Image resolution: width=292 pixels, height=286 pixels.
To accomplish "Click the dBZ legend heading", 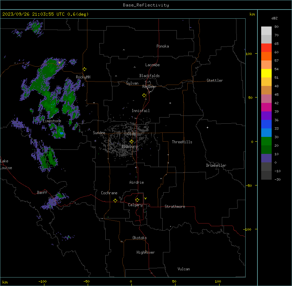I will 274,18.
